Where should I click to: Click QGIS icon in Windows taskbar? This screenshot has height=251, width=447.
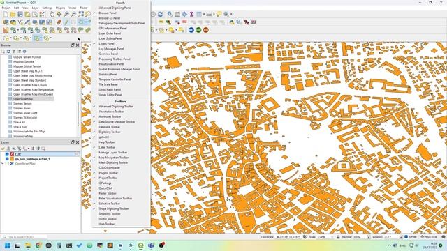(x=141, y=245)
